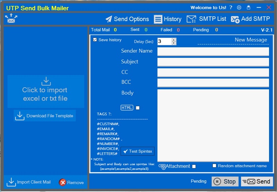Click the lock icon in title bar
Screen dimensions: 277x192
click(249, 7)
